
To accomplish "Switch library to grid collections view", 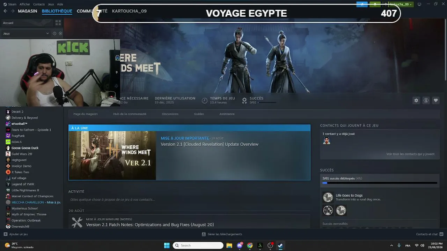I will point(58,23).
